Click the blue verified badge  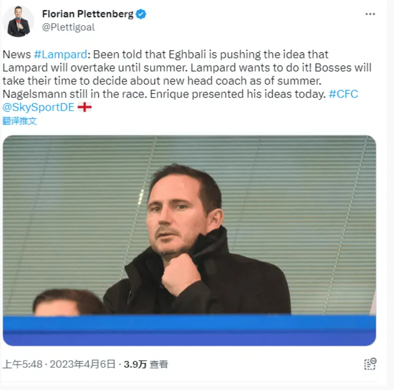click(141, 14)
